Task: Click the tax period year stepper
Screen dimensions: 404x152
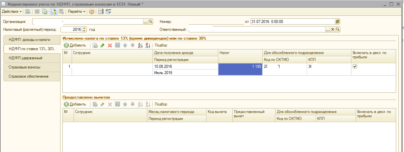Action: tap(84, 29)
